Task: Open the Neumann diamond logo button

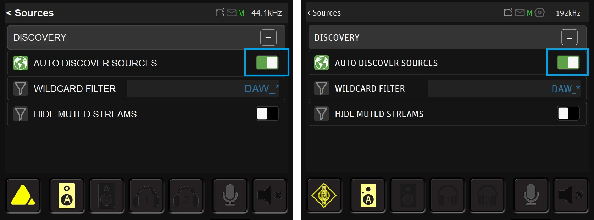Action: (324, 196)
